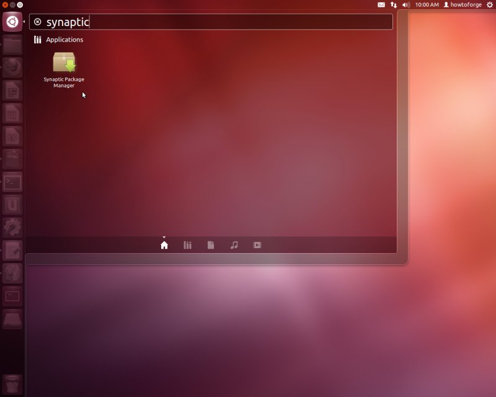Maximize the Dash with the white button
This screenshot has height=397, width=496.
pos(20,5)
